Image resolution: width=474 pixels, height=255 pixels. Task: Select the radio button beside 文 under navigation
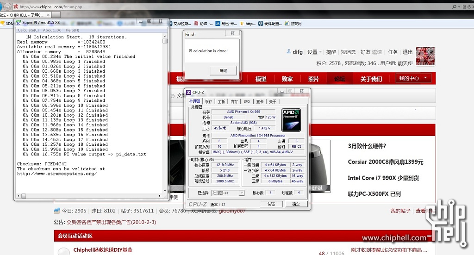point(173,96)
